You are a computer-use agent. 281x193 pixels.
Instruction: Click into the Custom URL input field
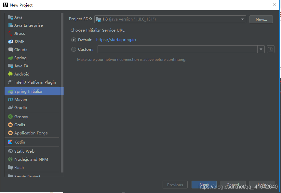click(x=178, y=49)
